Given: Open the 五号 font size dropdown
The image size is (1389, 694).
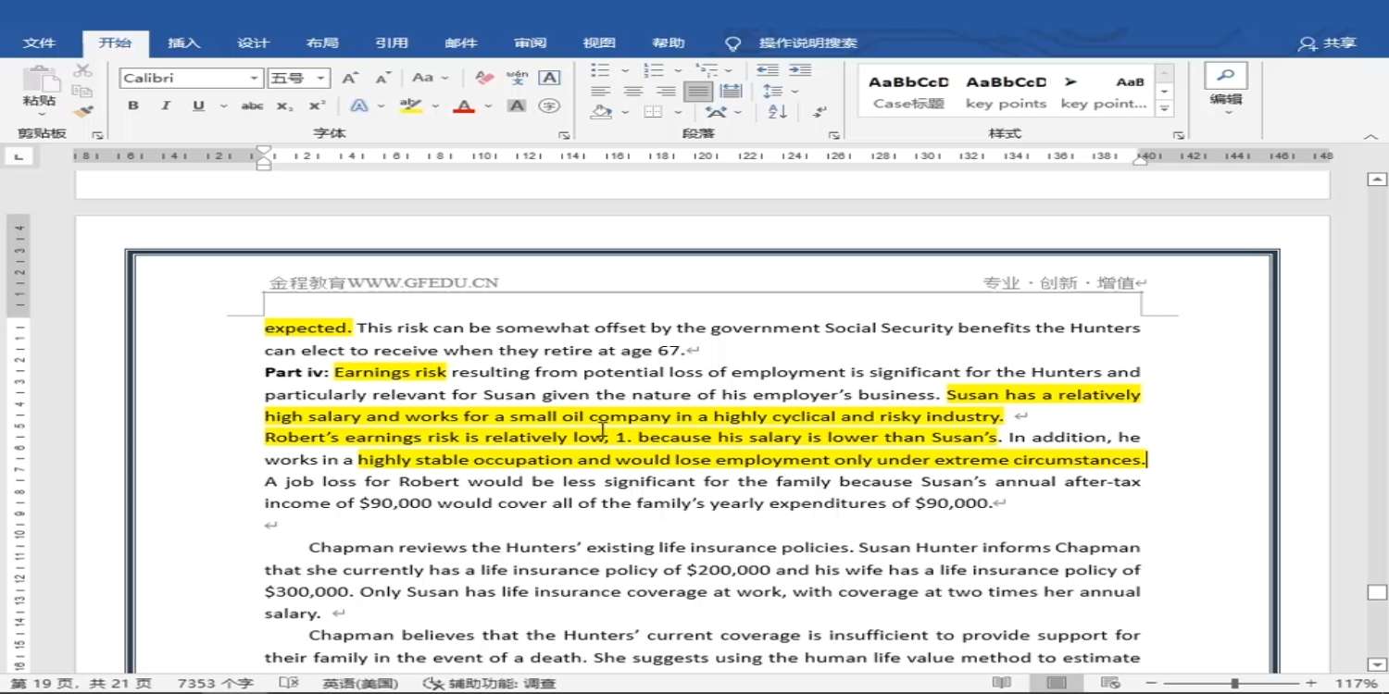Looking at the screenshot, I should 320,79.
